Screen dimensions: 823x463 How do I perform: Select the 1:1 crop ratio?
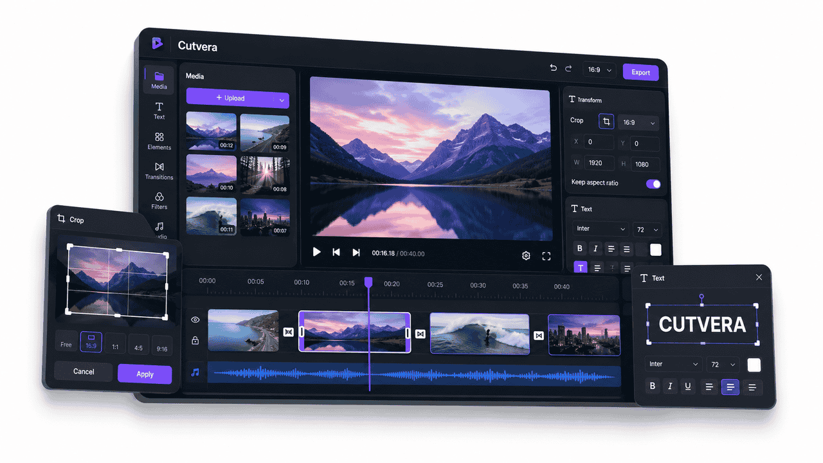pos(115,345)
